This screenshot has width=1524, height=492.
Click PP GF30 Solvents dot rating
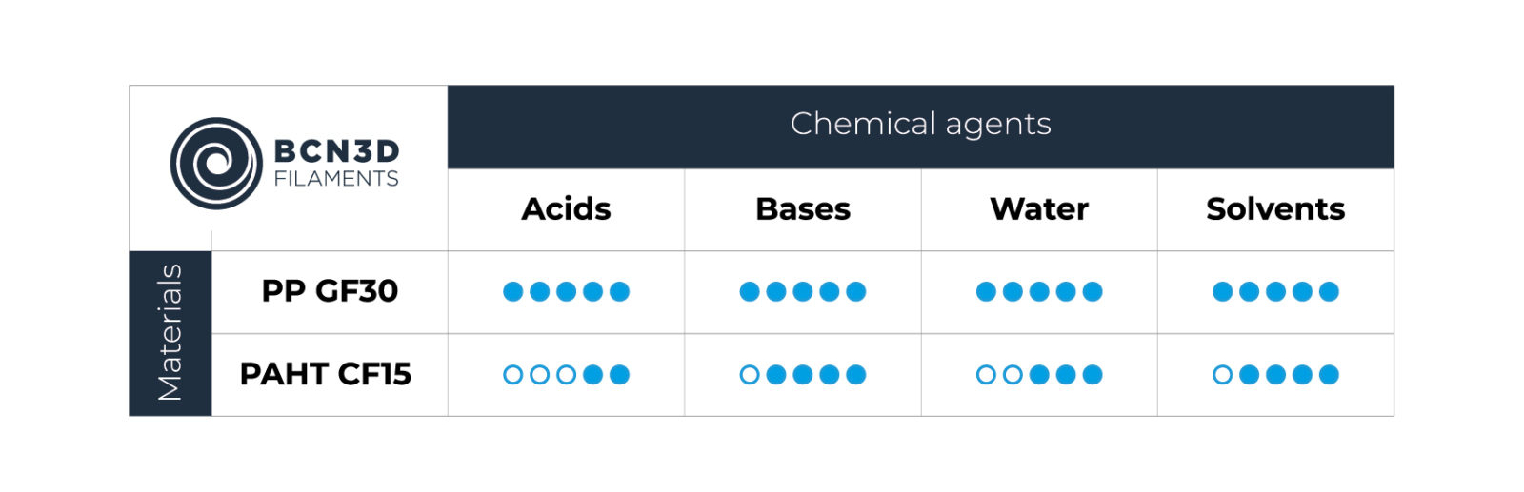tap(1275, 291)
